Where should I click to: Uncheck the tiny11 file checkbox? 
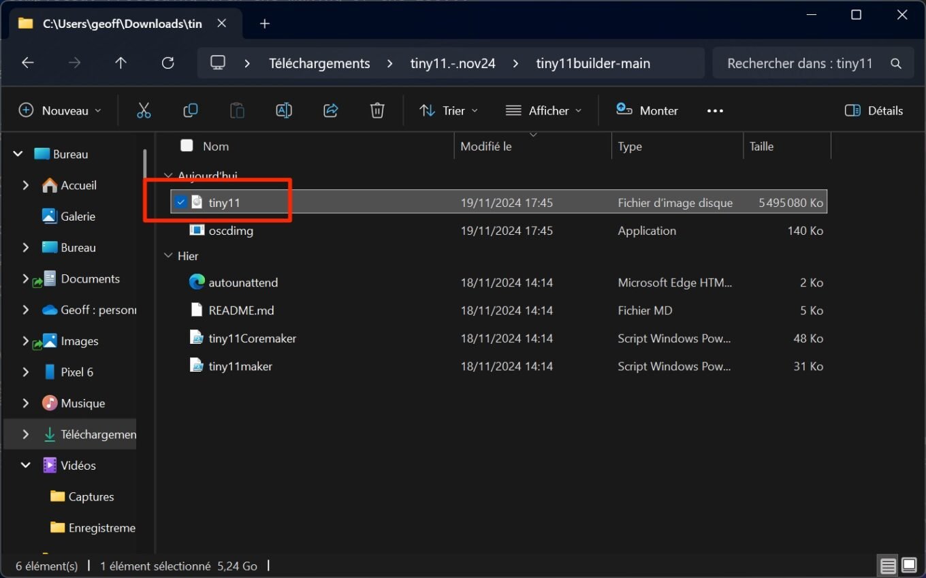[x=180, y=202]
